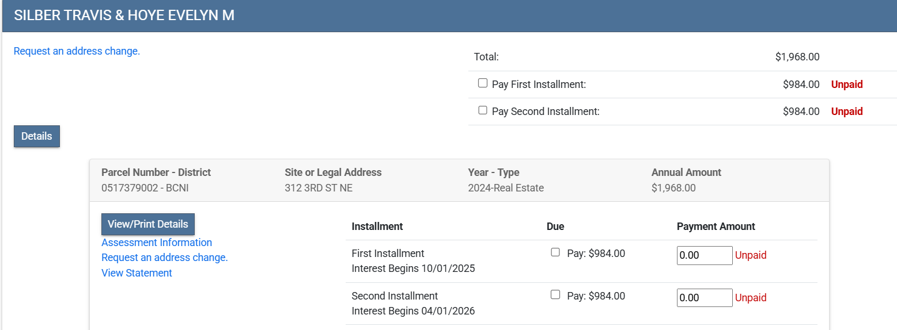The image size is (897, 330).
Task: Open View/Print Details
Action: pyautogui.click(x=148, y=224)
